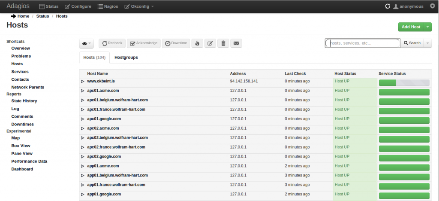Click the refresh icon in top navbar
This screenshot has height=201, width=439.
tap(388, 6)
